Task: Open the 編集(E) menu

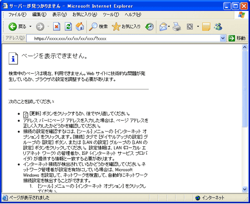Action: [x=39, y=15]
